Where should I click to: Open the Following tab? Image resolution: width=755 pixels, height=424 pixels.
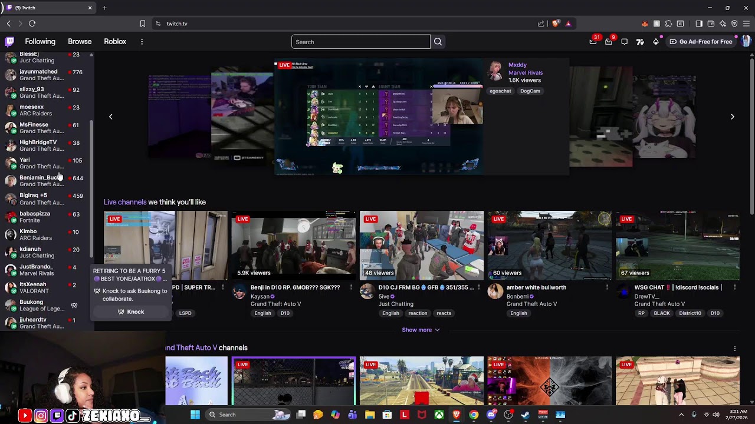40,42
